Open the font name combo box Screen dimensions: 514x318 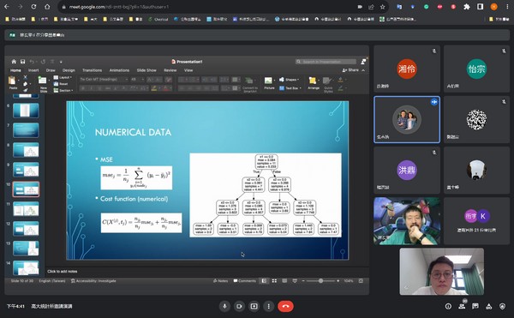[104, 80]
